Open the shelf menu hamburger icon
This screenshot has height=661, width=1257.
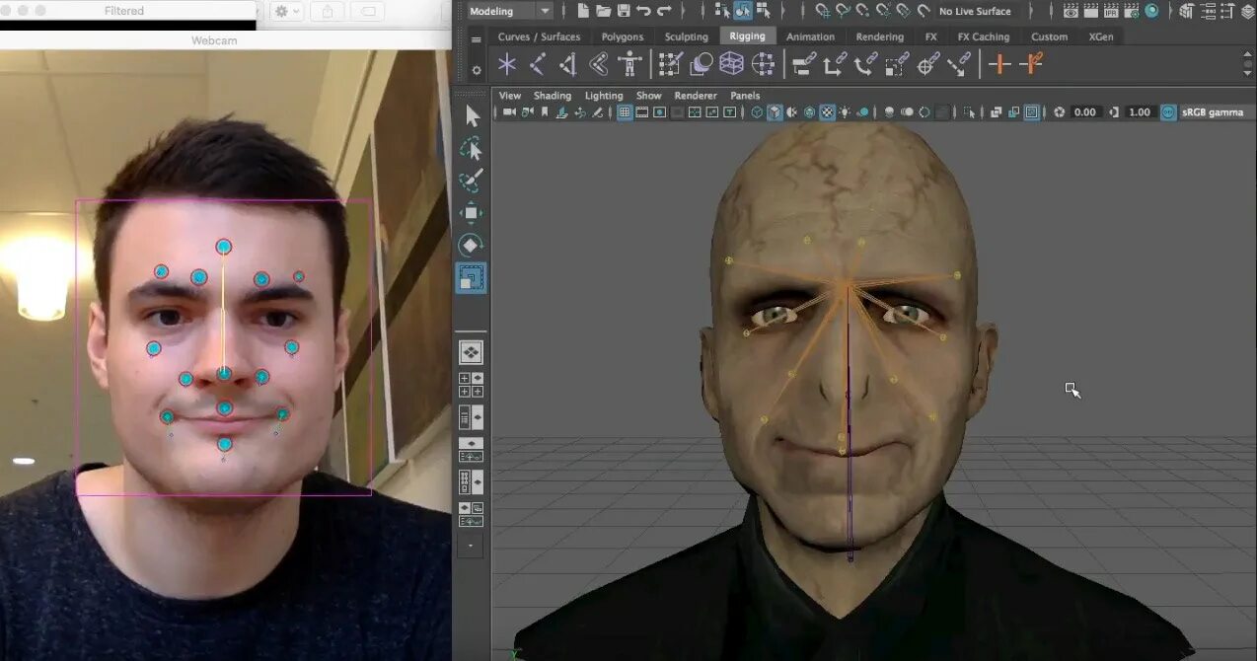[477, 40]
